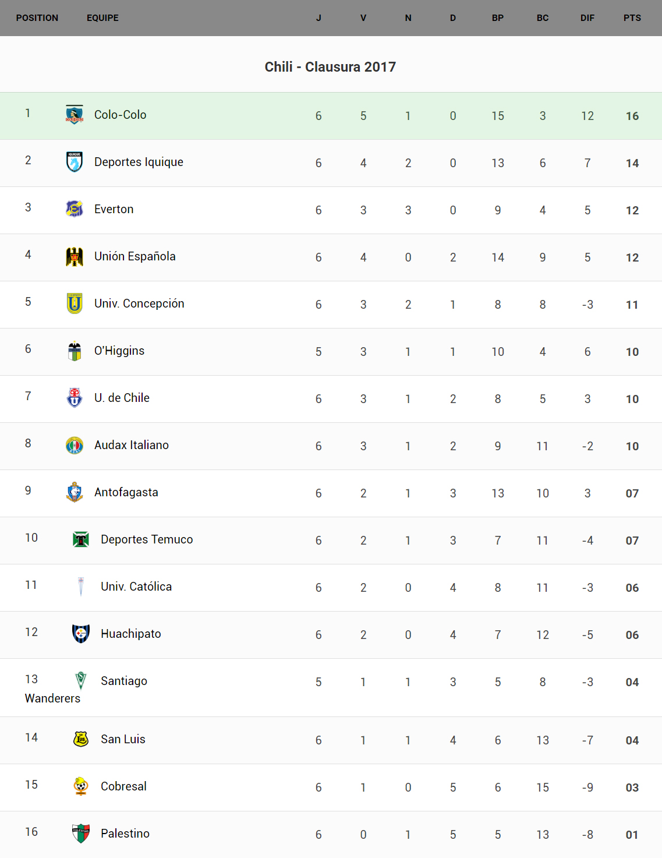Click the DIF column header
Image resolution: width=662 pixels, height=858 pixels.
[x=587, y=18]
